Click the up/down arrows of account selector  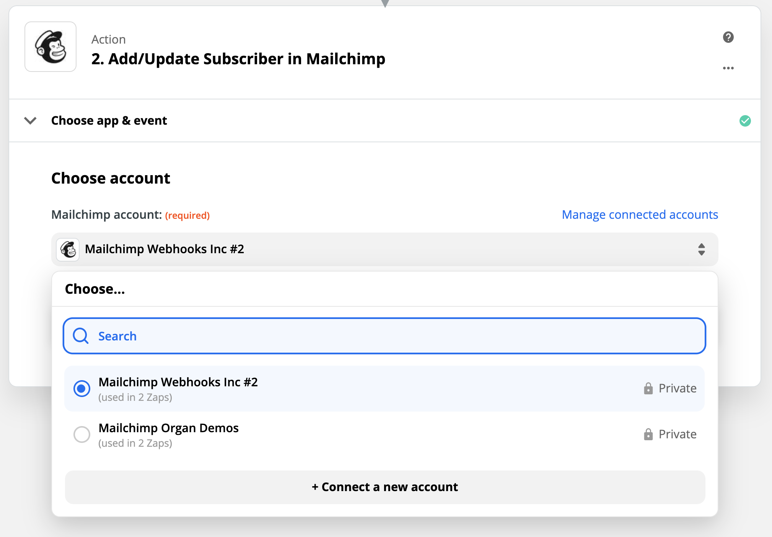pyautogui.click(x=701, y=249)
